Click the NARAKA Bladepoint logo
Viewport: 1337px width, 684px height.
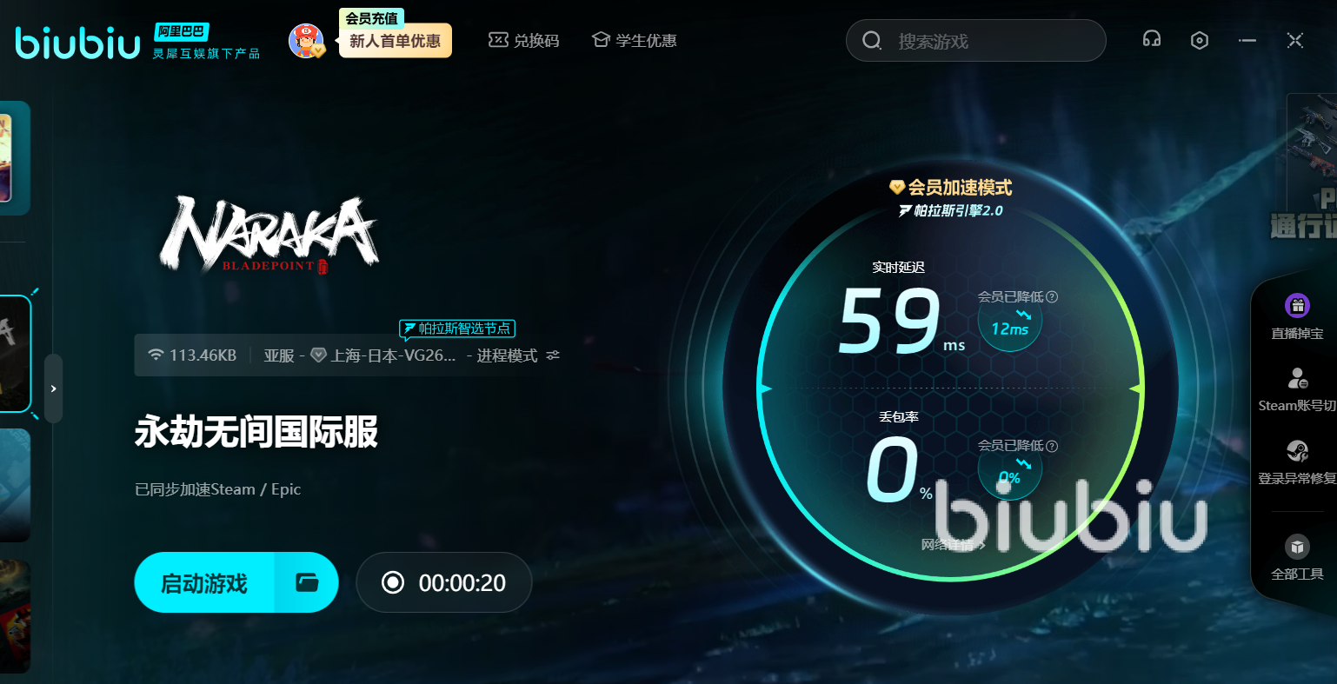[x=269, y=235]
